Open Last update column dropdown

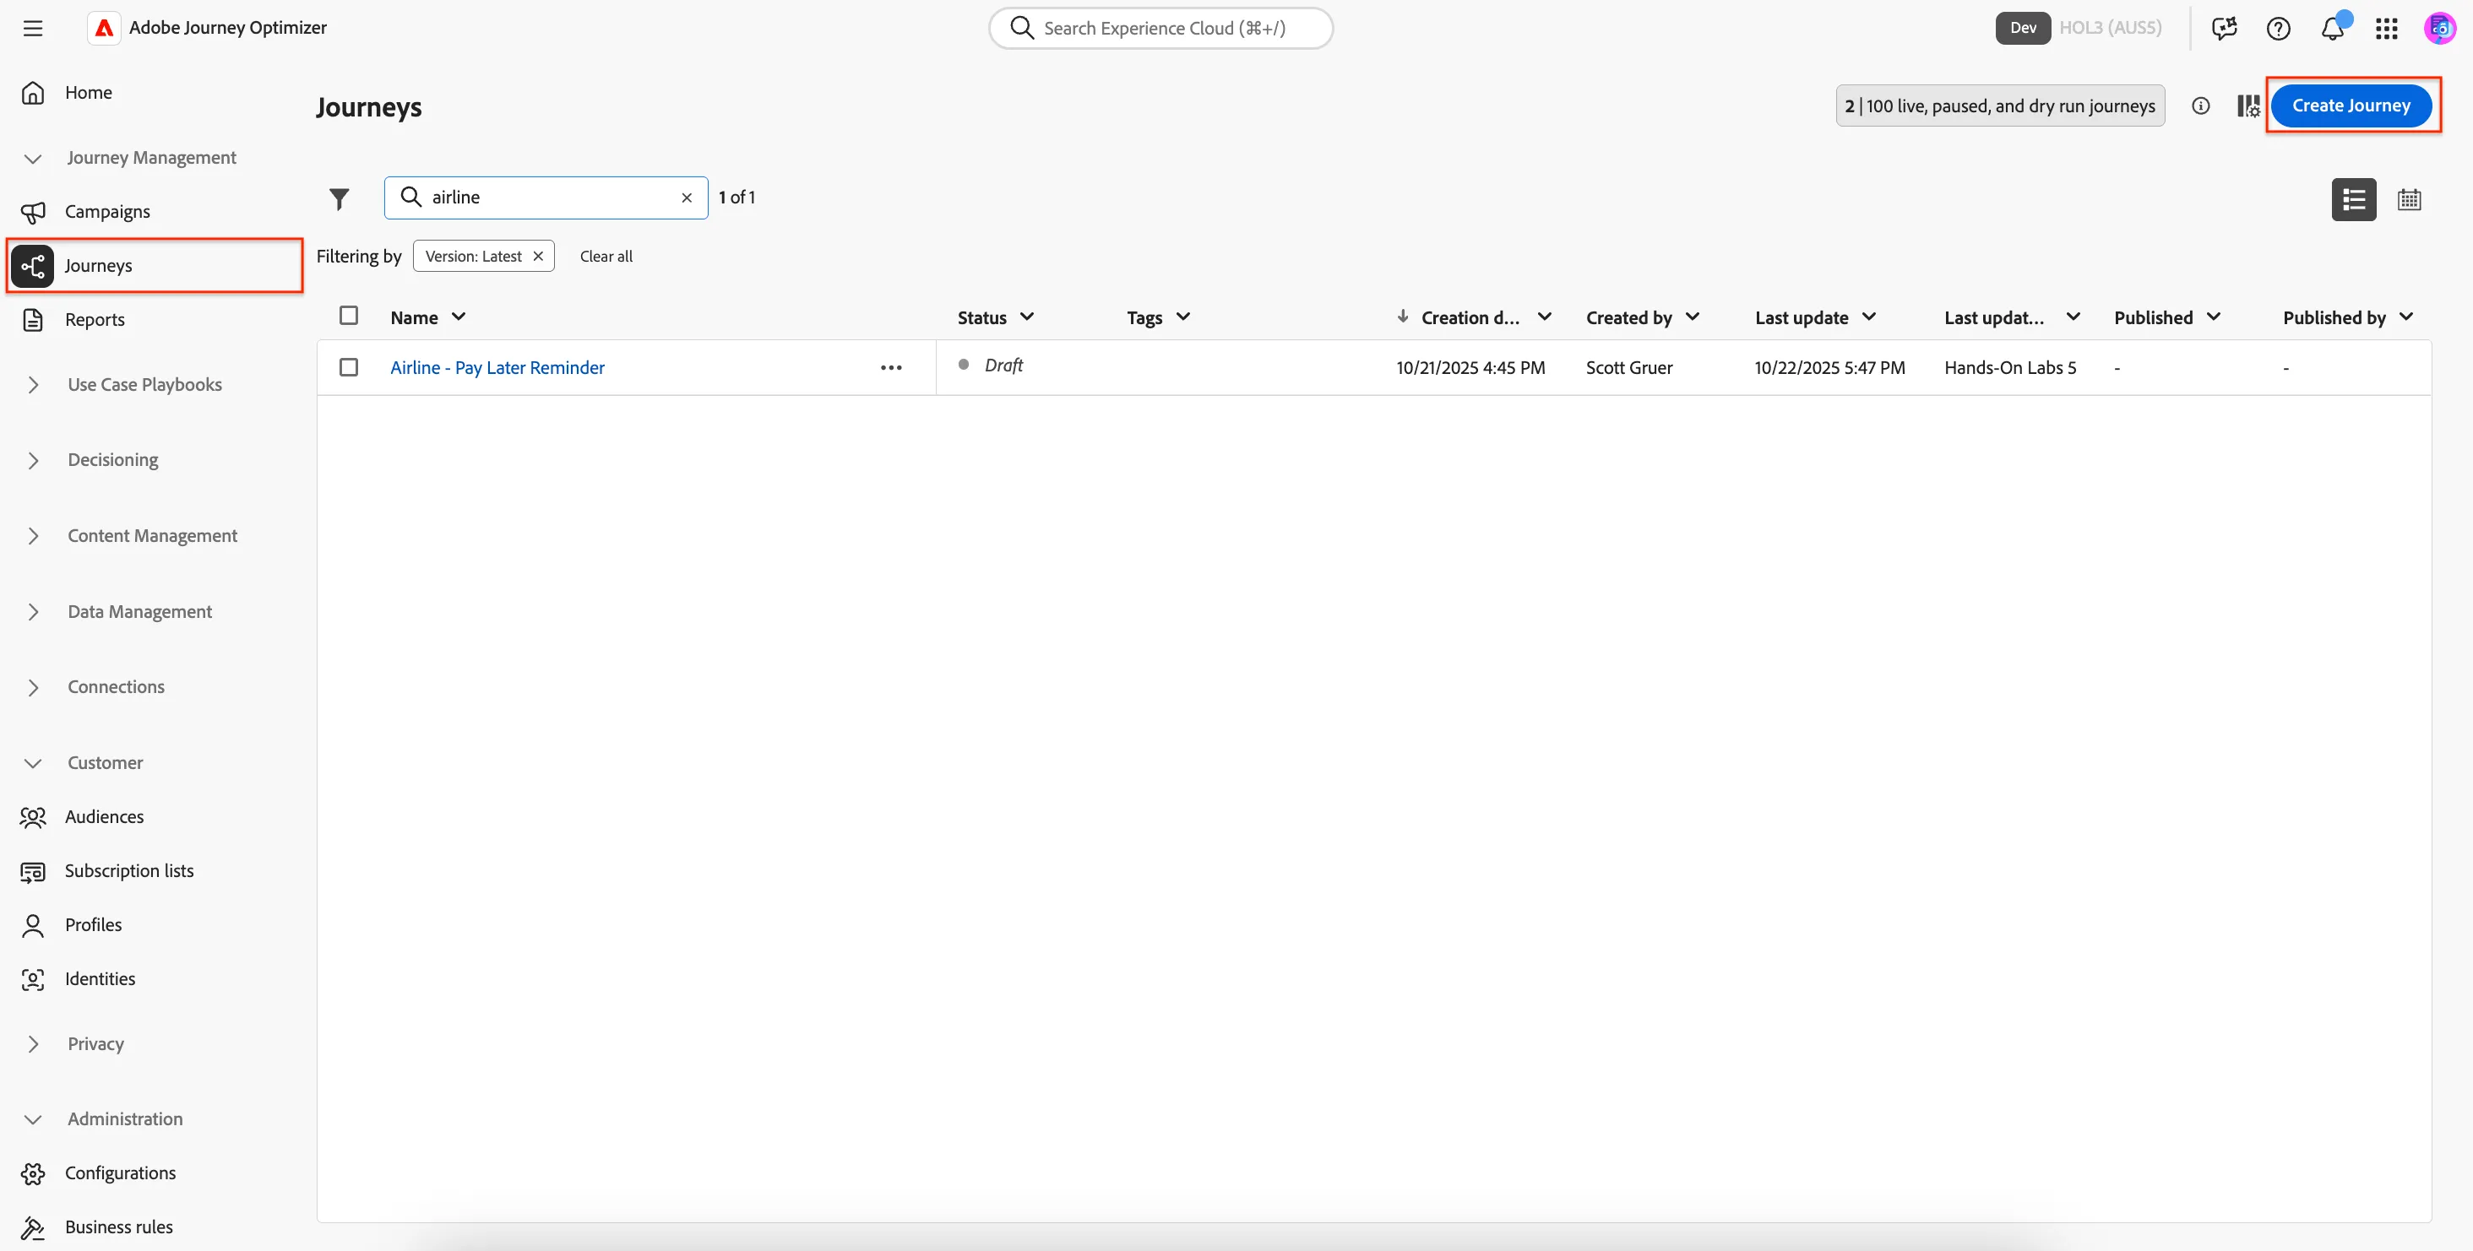(x=1869, y=317)
